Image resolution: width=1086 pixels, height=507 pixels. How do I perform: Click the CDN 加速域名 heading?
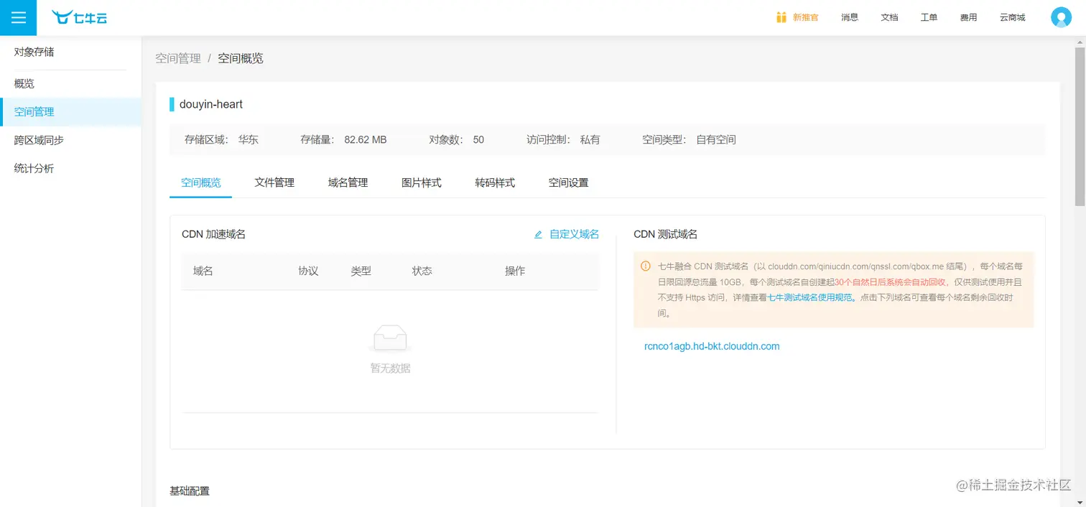pos(214,234)
